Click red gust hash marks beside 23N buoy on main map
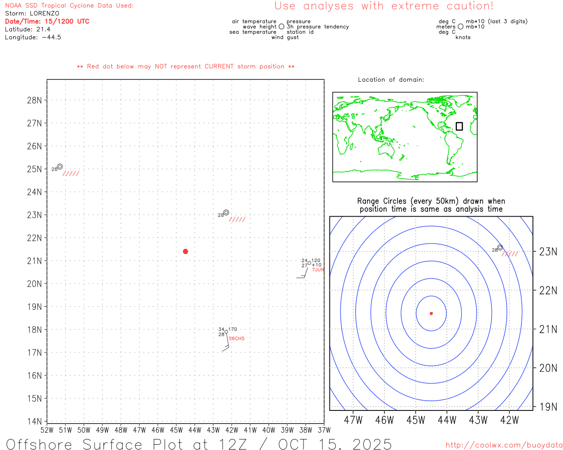 [238, 219]
